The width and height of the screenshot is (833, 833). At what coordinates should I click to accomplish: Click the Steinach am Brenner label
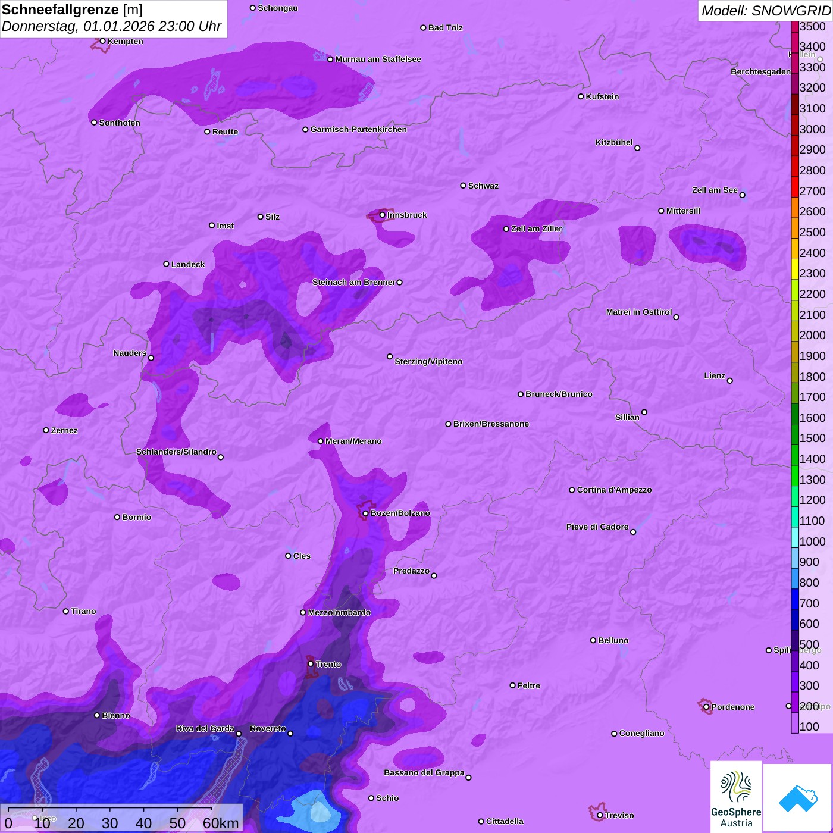(x=353, y=282)
